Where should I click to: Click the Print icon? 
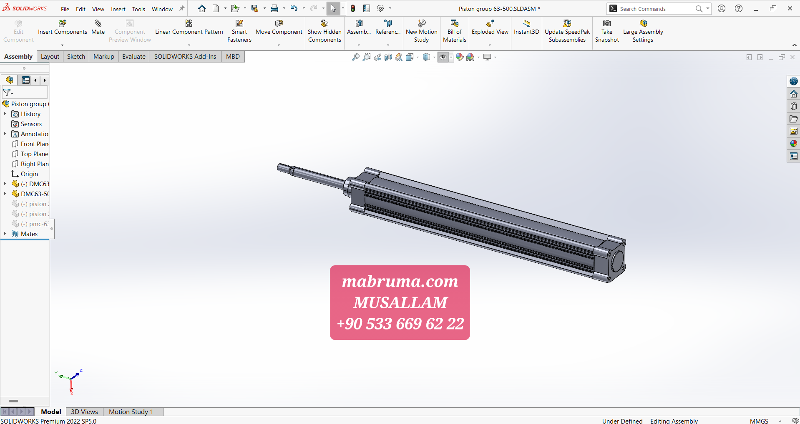click(x=274, y=8)
